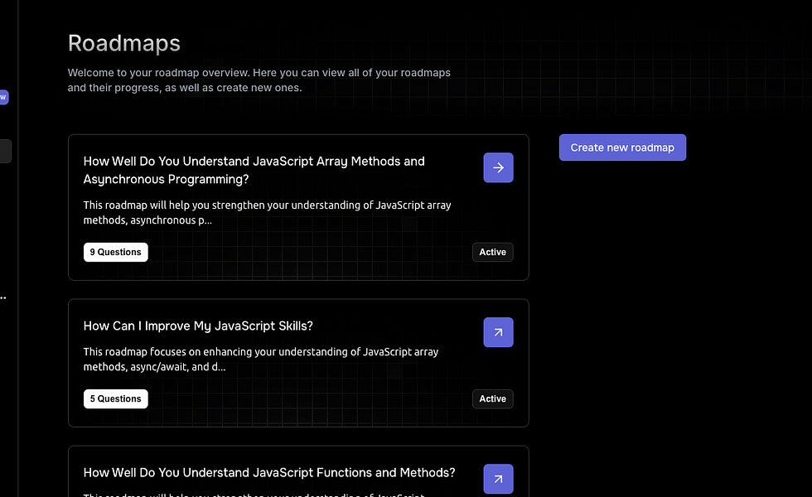Viewport: 812px width, 497px height.
Task: Click the diagonal arrow icon on JavaScript Functions roadmap
Action: click(498, 479)
